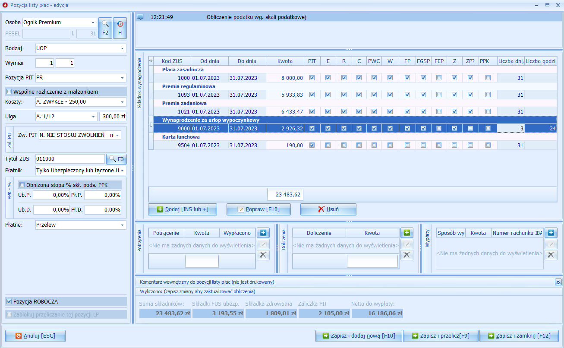Uncheck the Pozycja ROBOCZA checkbox
The width and height of the screenshot is (564, 348).
(x=9, y=301)
